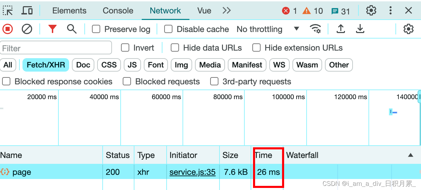Image resolution: width=421 pixels, height=190 pixels.
Task: Clear the network log
Action: tap(27, 29)
